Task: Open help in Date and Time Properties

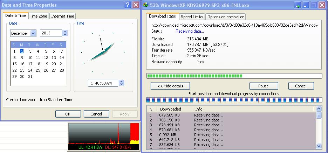Action: 128,5
